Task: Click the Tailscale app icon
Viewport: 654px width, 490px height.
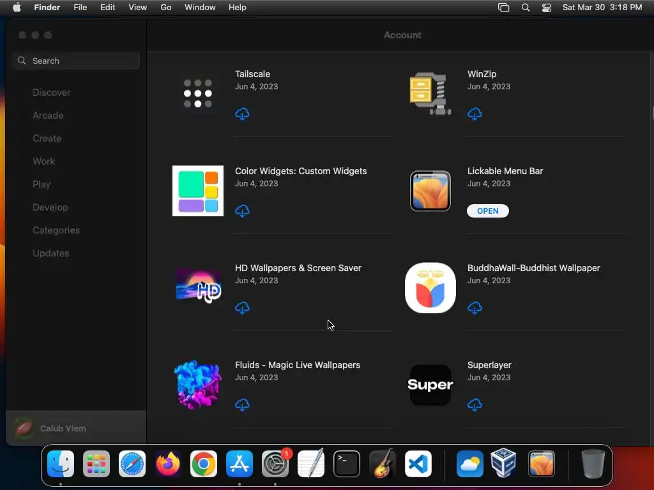Action: pos(198,93)
